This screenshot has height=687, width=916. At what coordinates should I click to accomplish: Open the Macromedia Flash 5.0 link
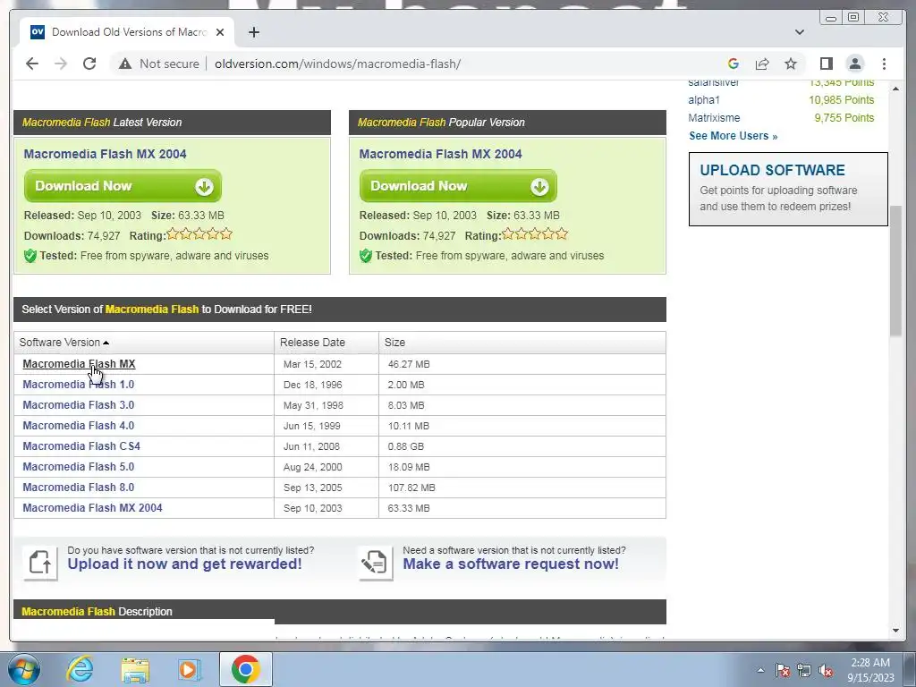click(x=79, y=467)
